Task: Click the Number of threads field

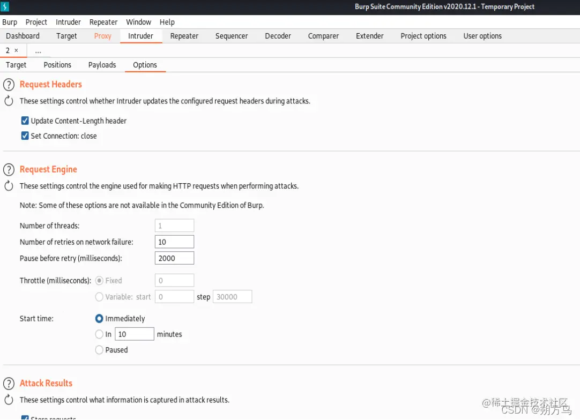Action: click(x=174, y=226)
